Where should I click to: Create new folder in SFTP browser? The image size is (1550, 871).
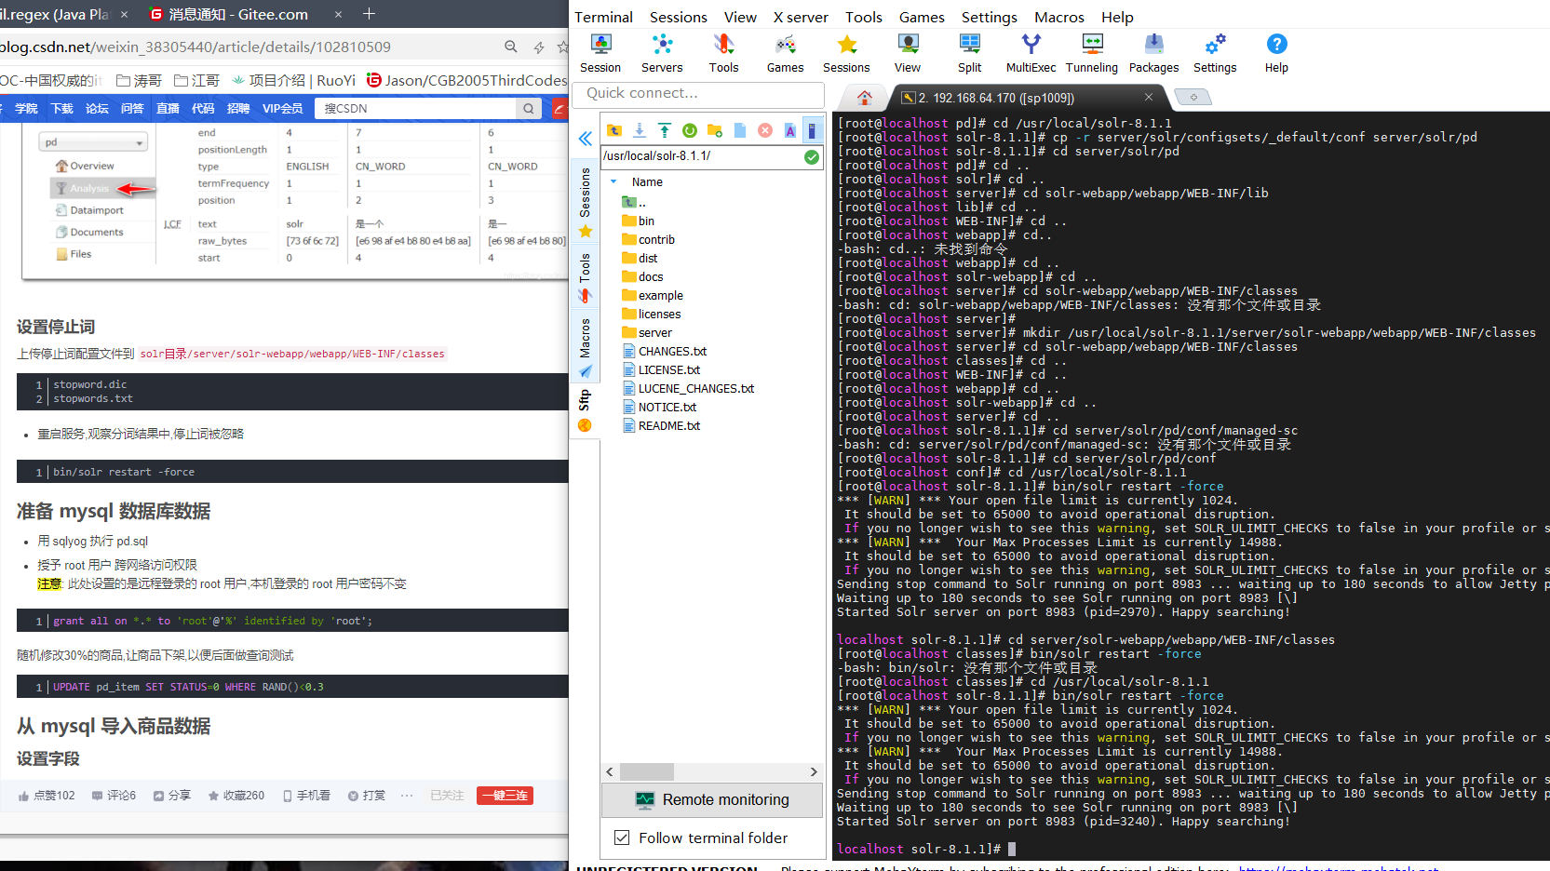pyautogui.click(x=715, y=130)
